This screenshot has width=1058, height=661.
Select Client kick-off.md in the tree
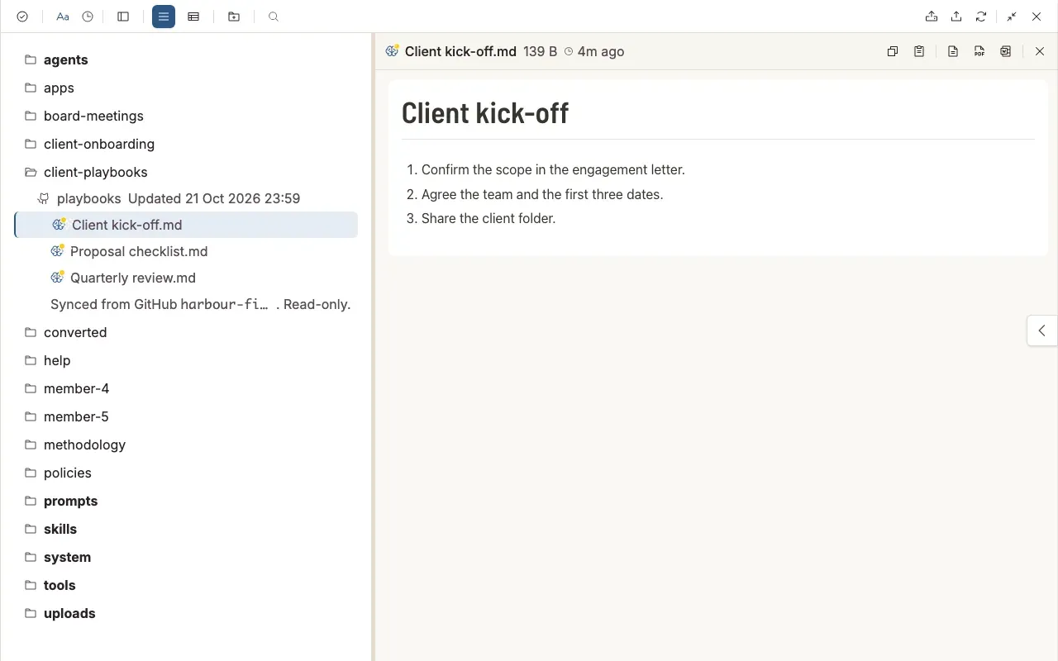(186, 225)
